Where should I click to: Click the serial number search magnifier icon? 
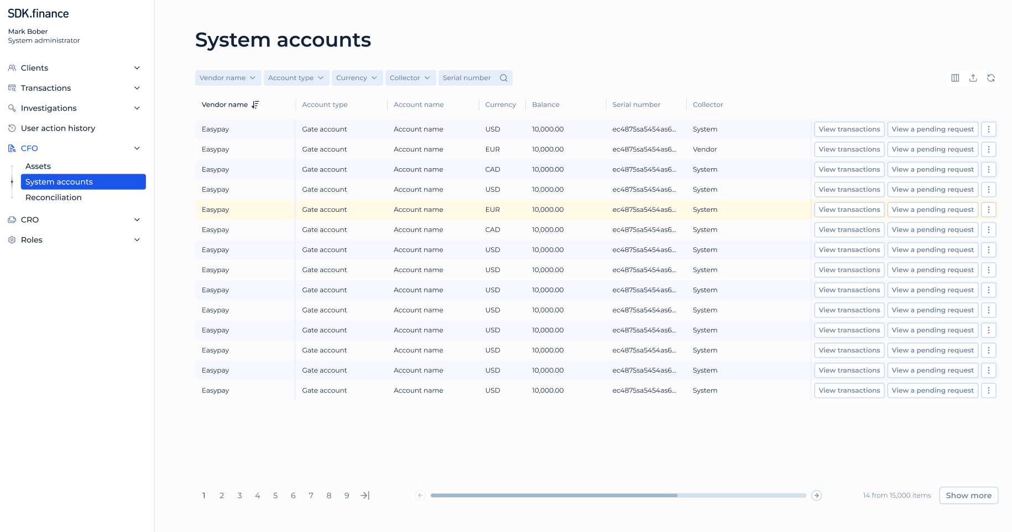click(503, 78)
